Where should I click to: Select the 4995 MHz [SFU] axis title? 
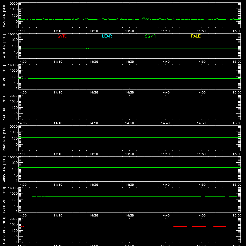[4, 169]
